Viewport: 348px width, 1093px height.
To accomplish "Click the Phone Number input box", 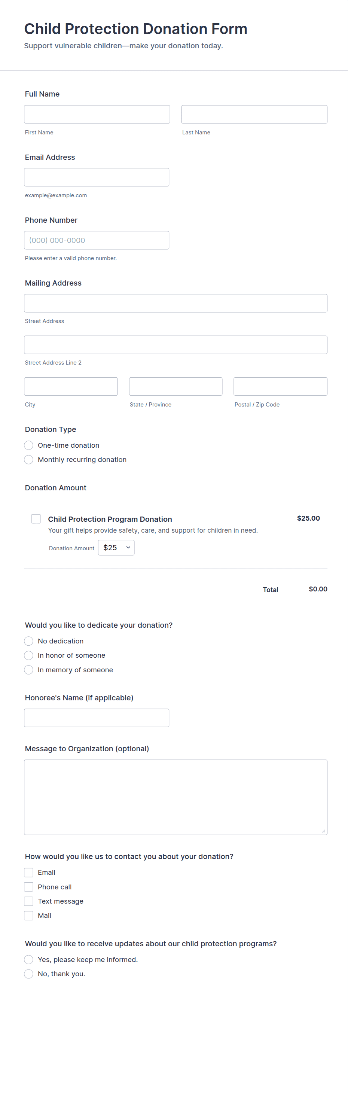I will [96, 240].
